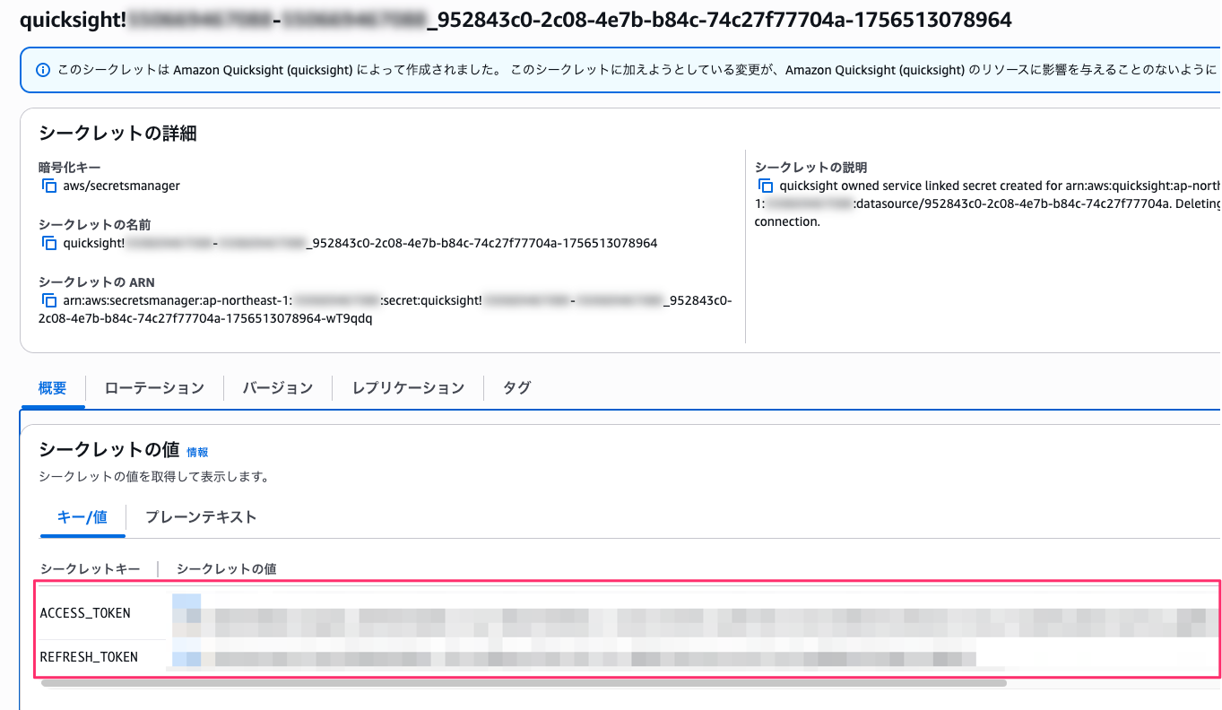Viewport: 1222px width, 710px height.
Task: Select the ACCESS_TOKEN key
Action: point(85,613)
